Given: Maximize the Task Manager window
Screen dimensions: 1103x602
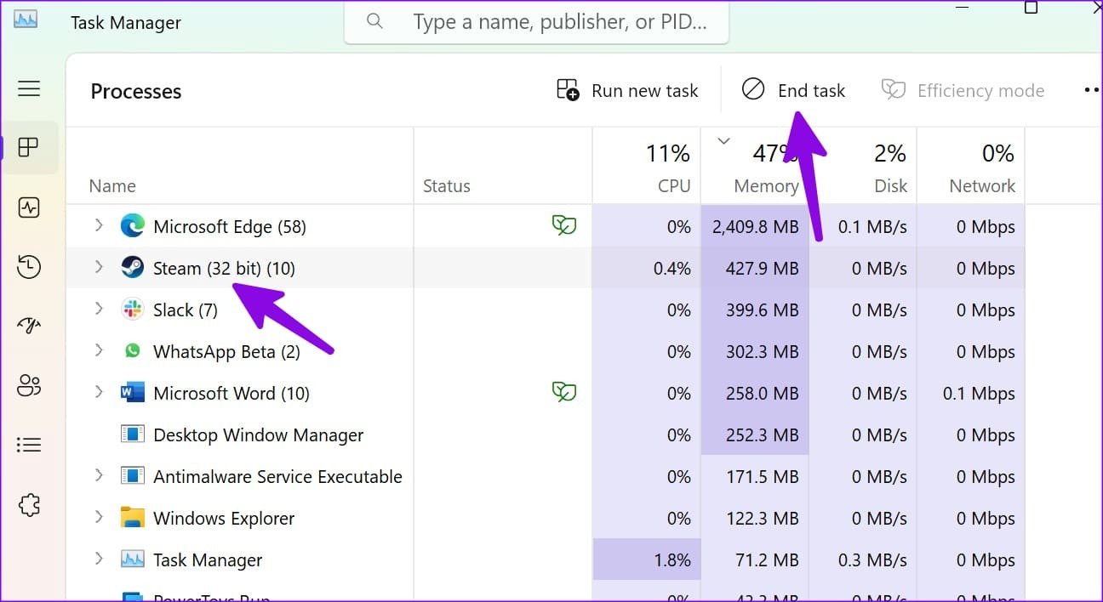Looking at the screenshot, I should [x=1031, y=8].
